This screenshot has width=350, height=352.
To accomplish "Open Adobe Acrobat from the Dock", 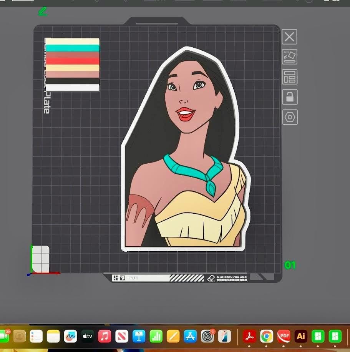I will pos(249,336).
